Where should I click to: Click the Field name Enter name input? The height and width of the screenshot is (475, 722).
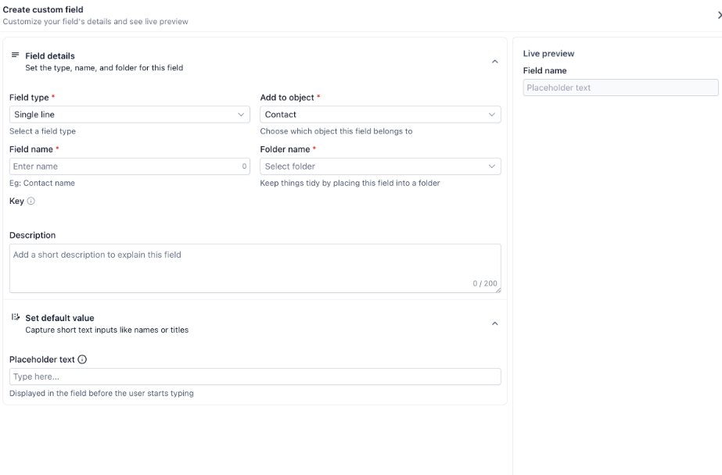[125, 166]
